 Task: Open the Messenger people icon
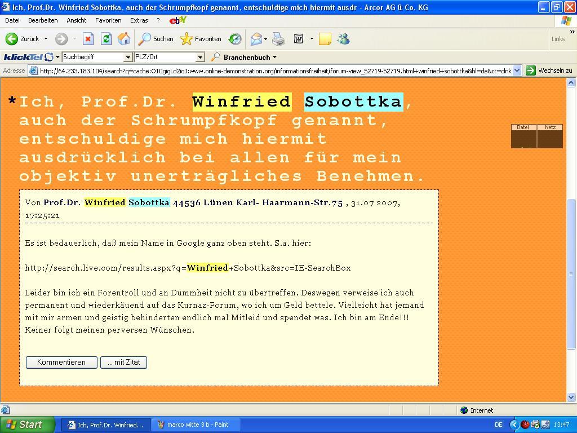343,39
